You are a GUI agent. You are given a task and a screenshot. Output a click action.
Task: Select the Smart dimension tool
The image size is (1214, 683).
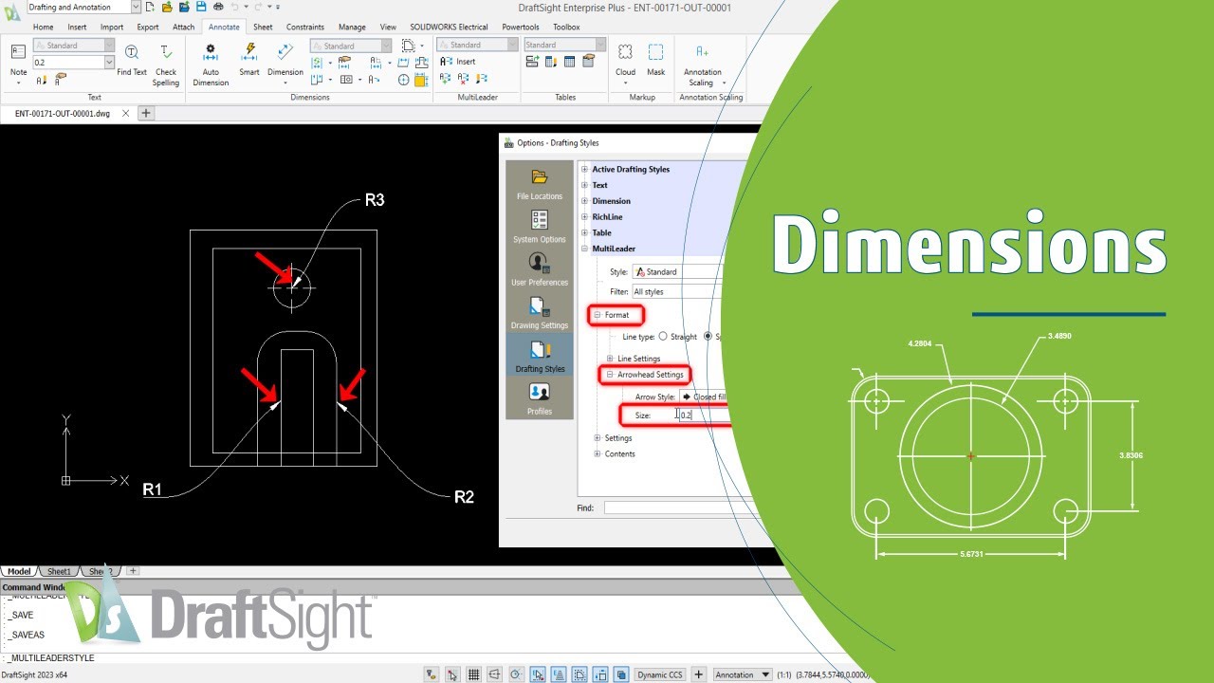click(x=249, y=59)
